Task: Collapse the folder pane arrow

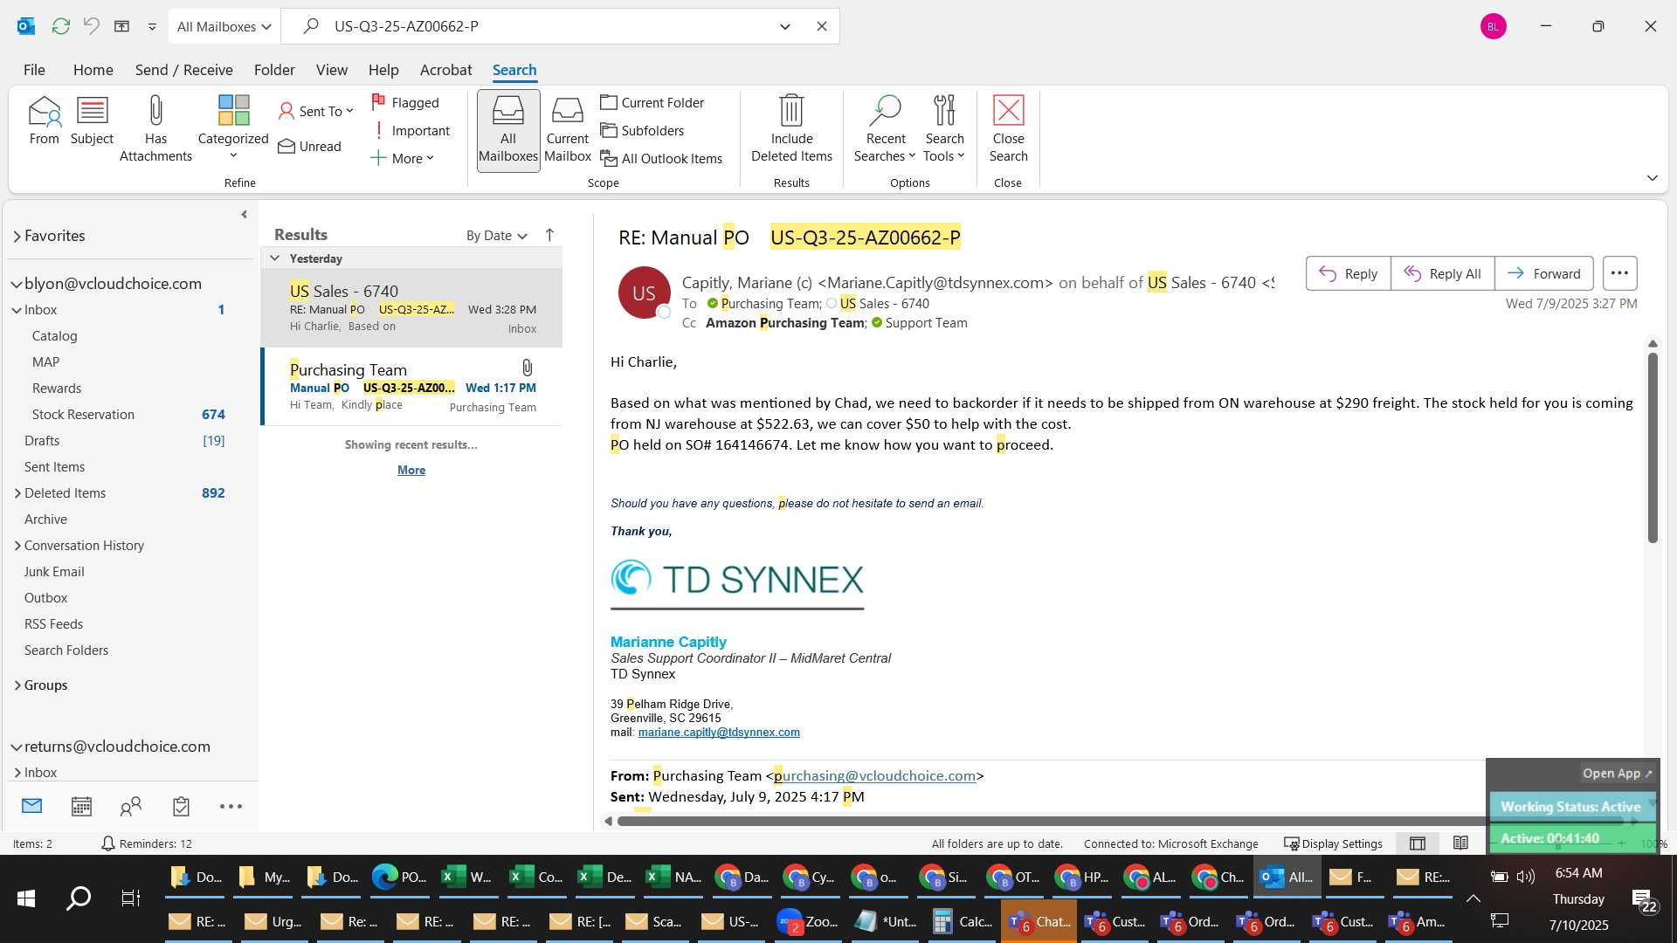Action: (244, 214)
